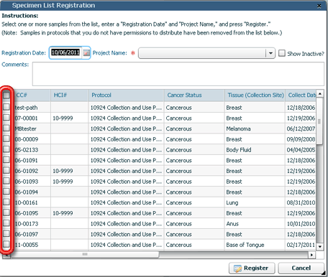Select checkbox for sample 06-01093

point(6,181)
